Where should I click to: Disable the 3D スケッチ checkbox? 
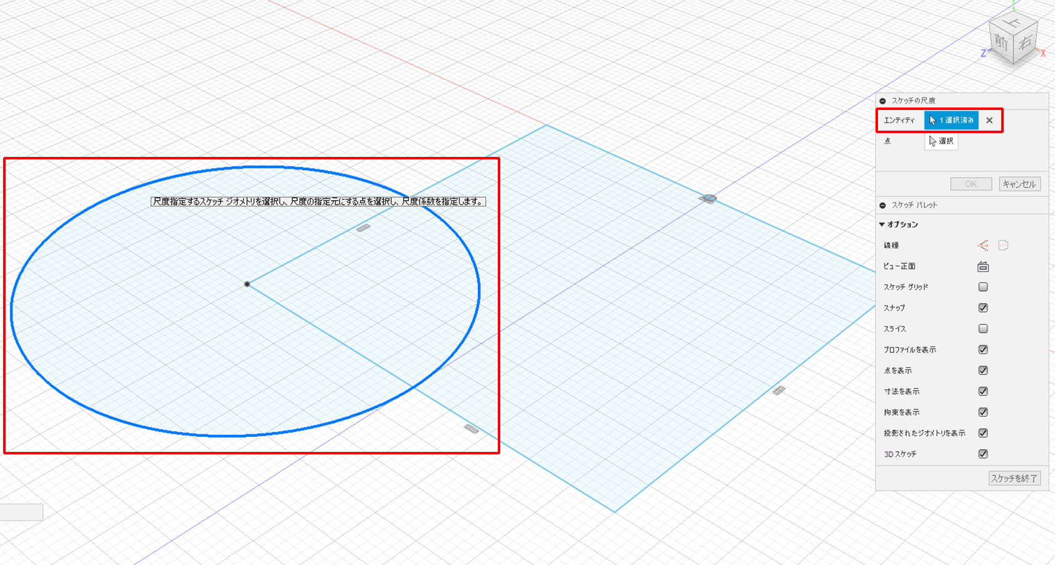(x=983, y=454)
